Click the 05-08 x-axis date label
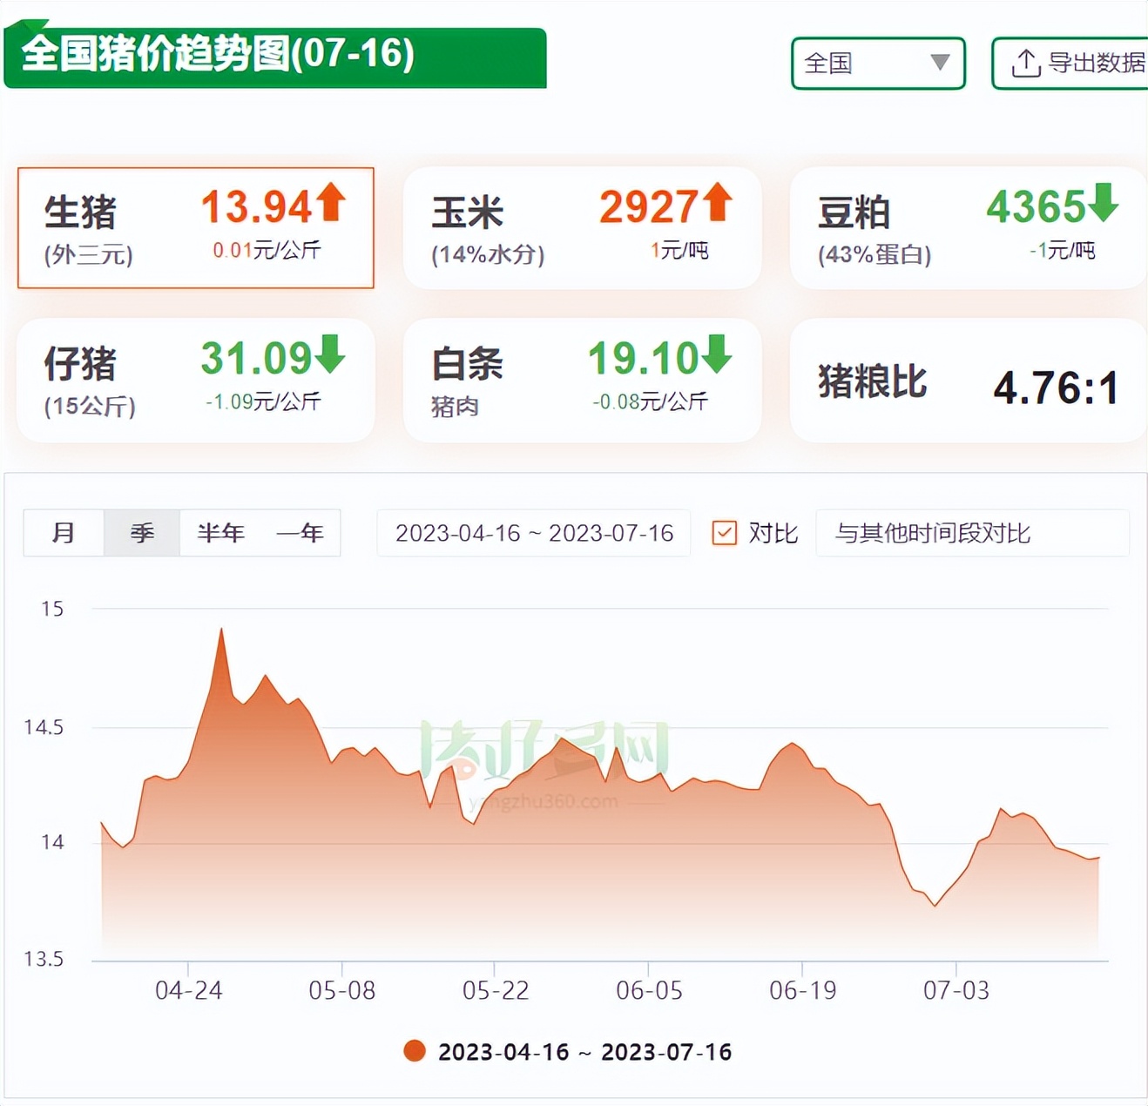1148x1106 pixels. pyautogui.click(x=342, y=991)
